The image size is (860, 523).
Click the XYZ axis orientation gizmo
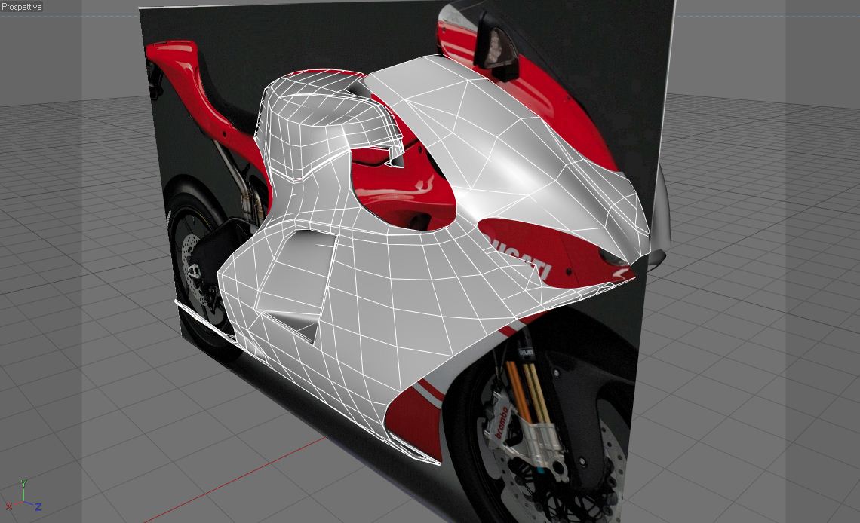click(x=23, y=496)
